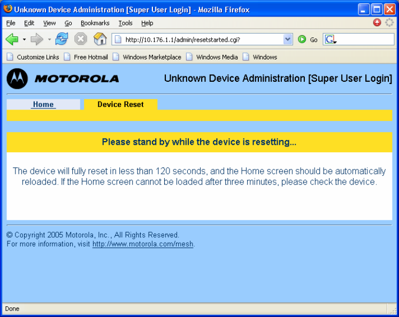Close the Firefox window
Viewport: 399px width, 317px height.
pos(389,10)
